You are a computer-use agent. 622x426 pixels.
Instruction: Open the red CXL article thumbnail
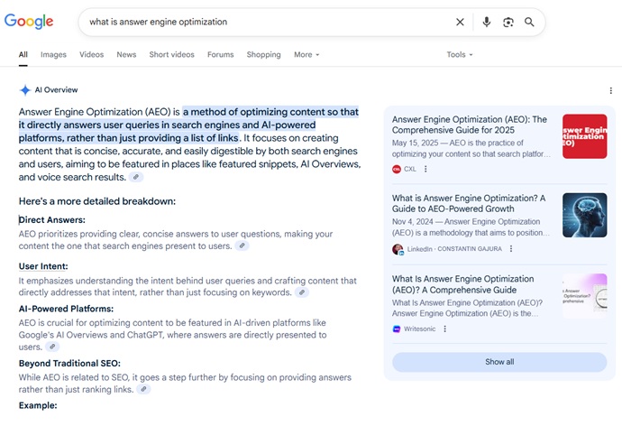(585, 136)
